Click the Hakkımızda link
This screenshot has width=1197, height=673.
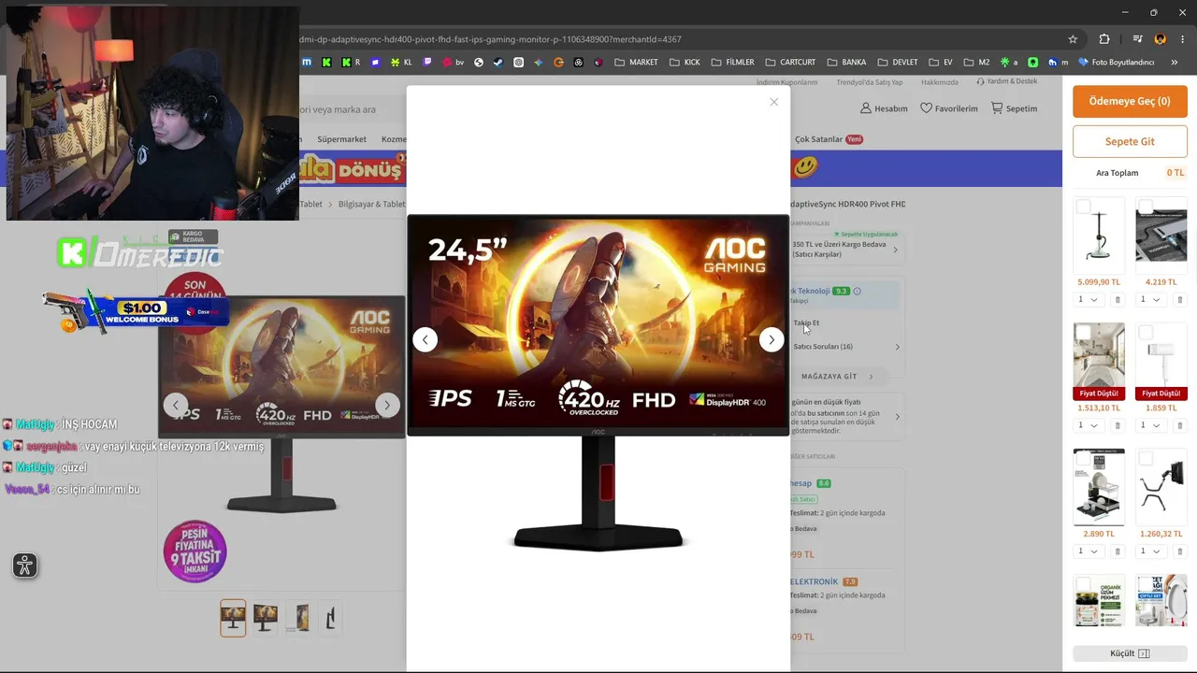(940, 82)
